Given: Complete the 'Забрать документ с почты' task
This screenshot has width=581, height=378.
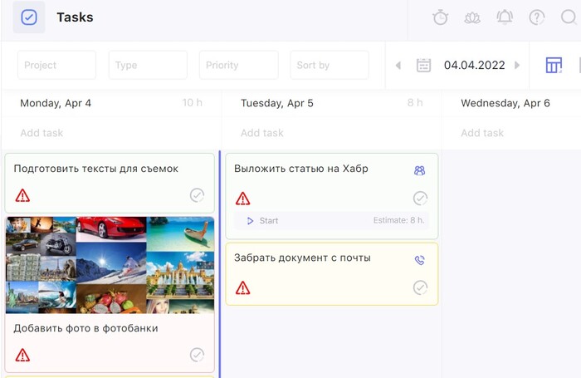Looking at the screenshot, I should pyautogui.click(x=421, y=287).
